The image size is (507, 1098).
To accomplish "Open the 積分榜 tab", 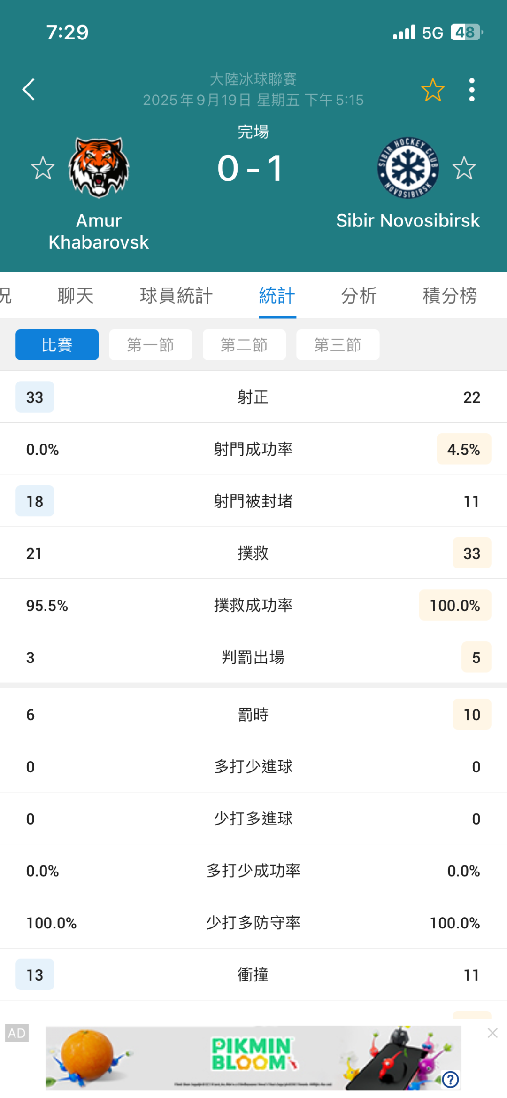I will [x=450, y=296].
